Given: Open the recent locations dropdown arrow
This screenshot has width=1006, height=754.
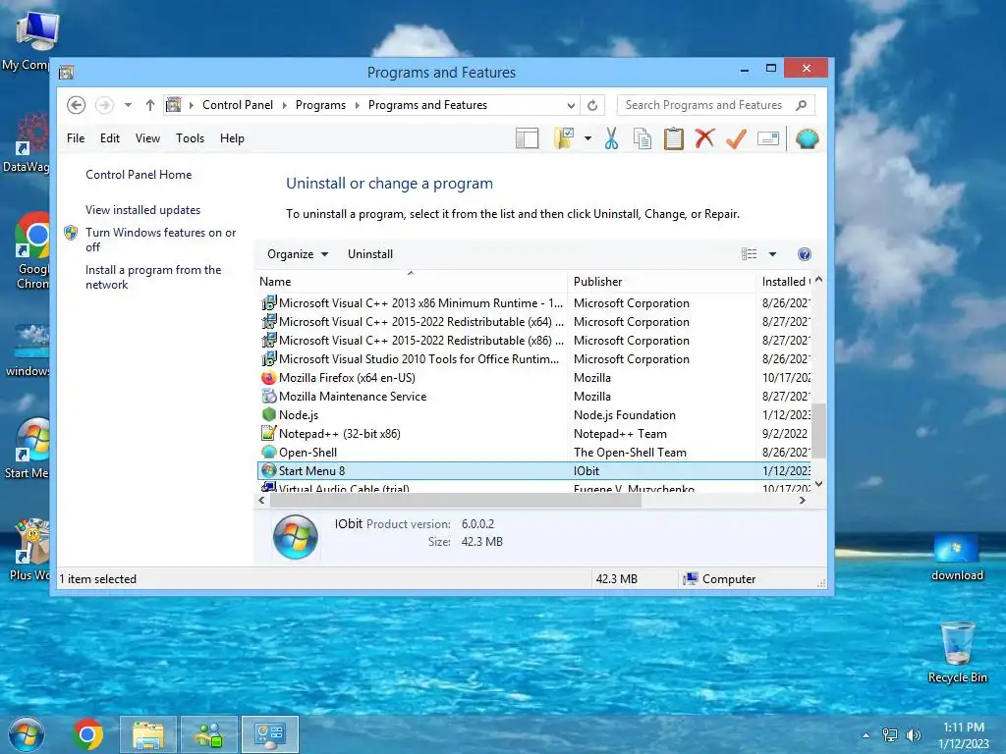Looking at the screenshot, I should coord(128,104).
